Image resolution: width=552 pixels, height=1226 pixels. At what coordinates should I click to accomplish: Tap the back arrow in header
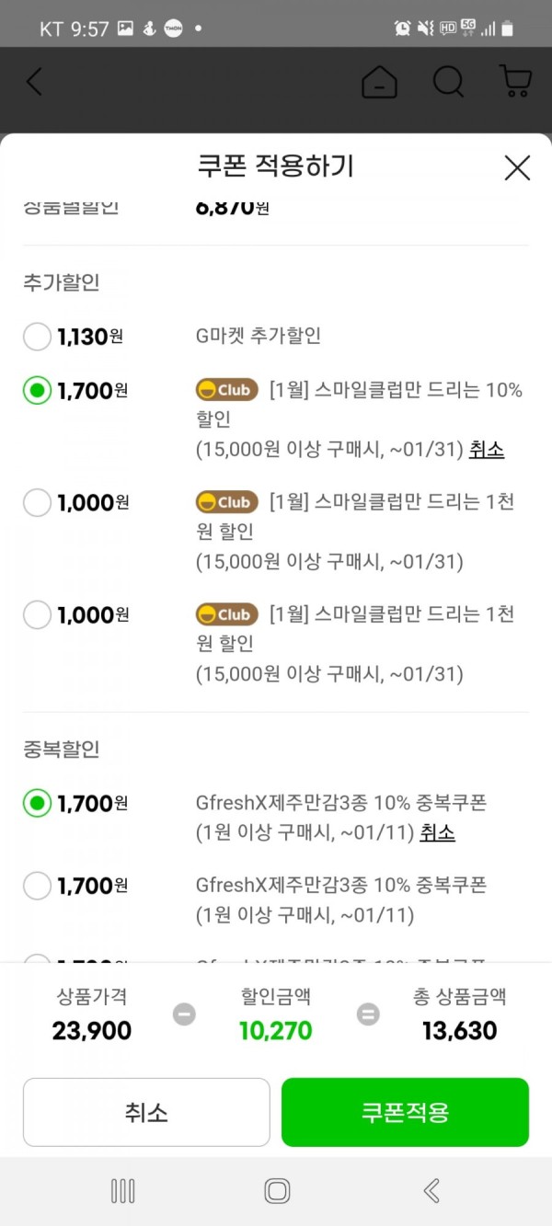[x=34, y=82]
